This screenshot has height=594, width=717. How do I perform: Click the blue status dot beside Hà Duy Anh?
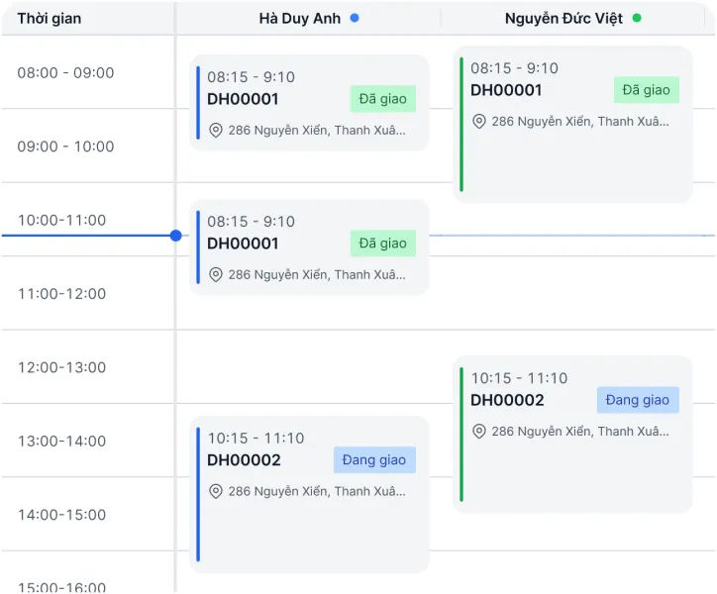click(x=355, y=18)
